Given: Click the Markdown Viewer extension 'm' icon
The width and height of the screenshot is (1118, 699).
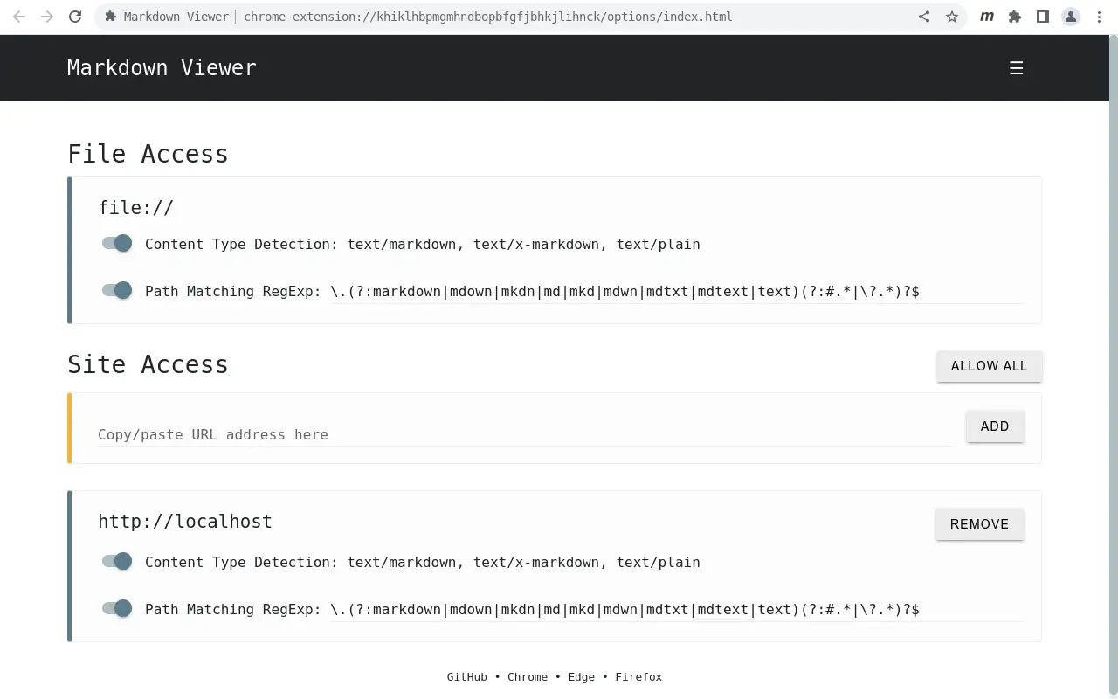Looking at the screenshot, I should point(987,17).
